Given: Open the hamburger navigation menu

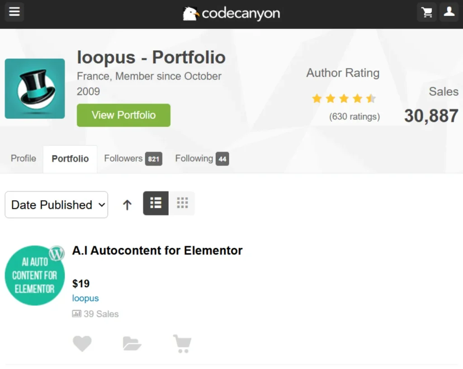Looking at the screenshot, I should (x=14, y=12).
